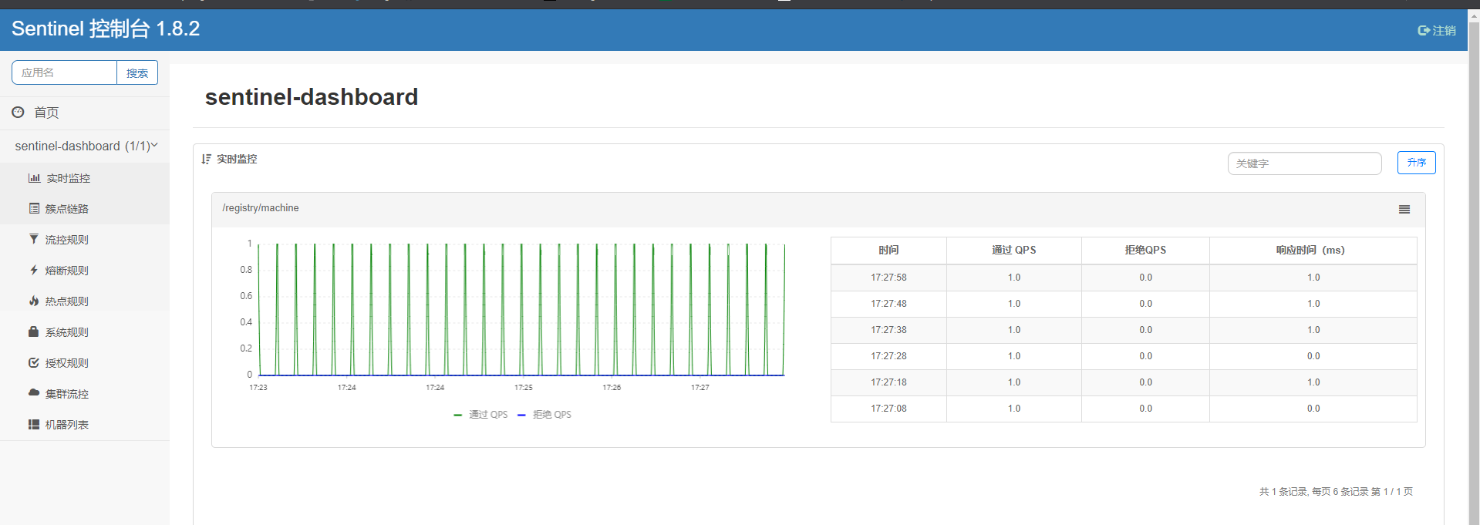
Task: Click the 17:27:08 time cell
Action: [x=888, y=409]
